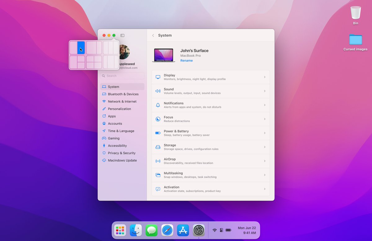
Task: Open Launchpad from the dock
Action: tap(120, 230)
